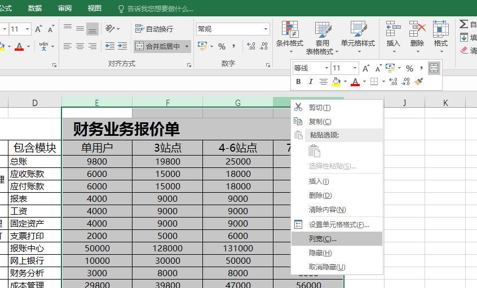Choose 取消隐藏(U) from the context menu
The image size is (477, 288).
click(337, 267)
